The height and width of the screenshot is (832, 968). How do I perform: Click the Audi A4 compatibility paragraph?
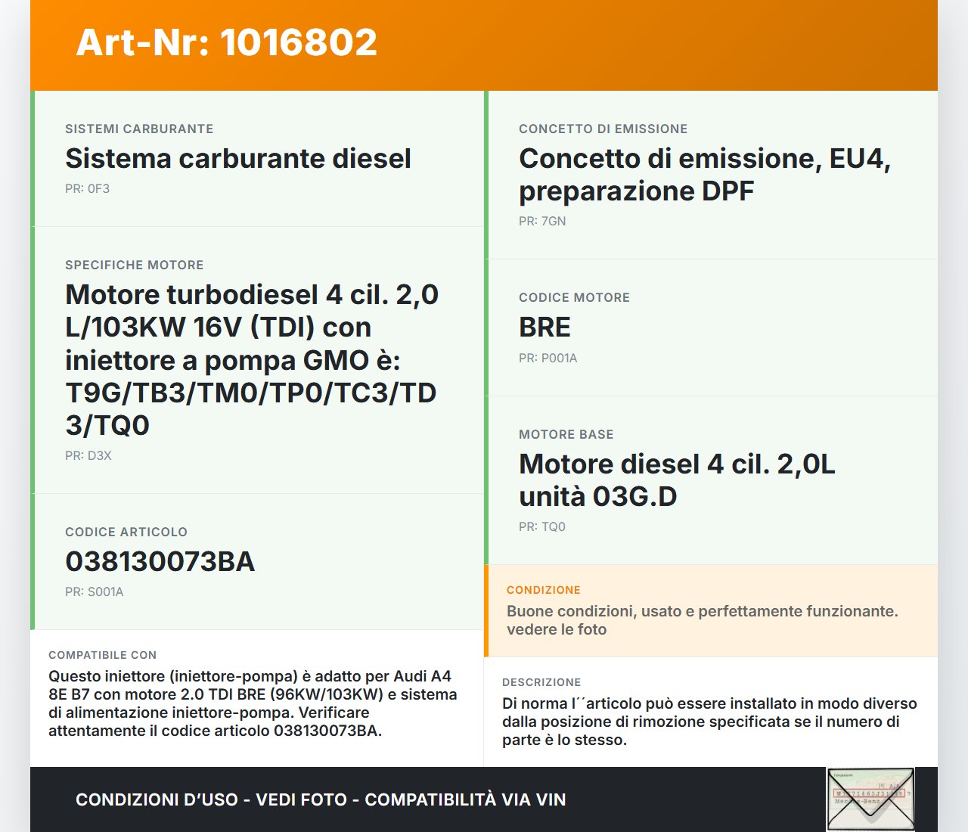[252, 703]
